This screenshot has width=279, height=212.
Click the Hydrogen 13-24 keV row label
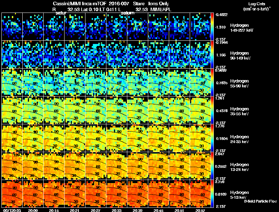tap(240, 167)
